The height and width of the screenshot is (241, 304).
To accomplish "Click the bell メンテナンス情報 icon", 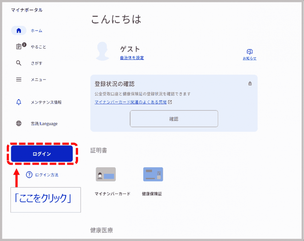I will [x=19, y=102].
